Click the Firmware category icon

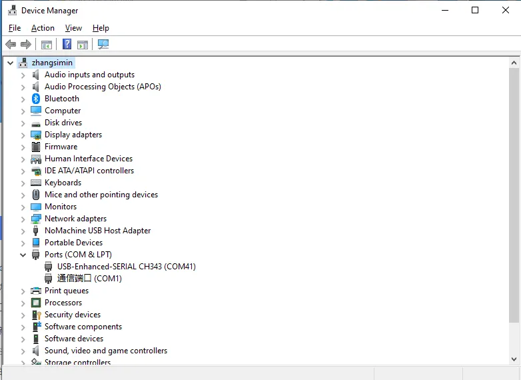[x=36, y=147]
